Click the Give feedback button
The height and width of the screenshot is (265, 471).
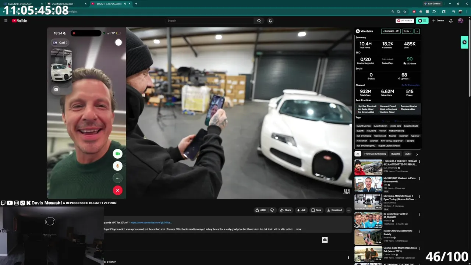(x=405, y=21)
